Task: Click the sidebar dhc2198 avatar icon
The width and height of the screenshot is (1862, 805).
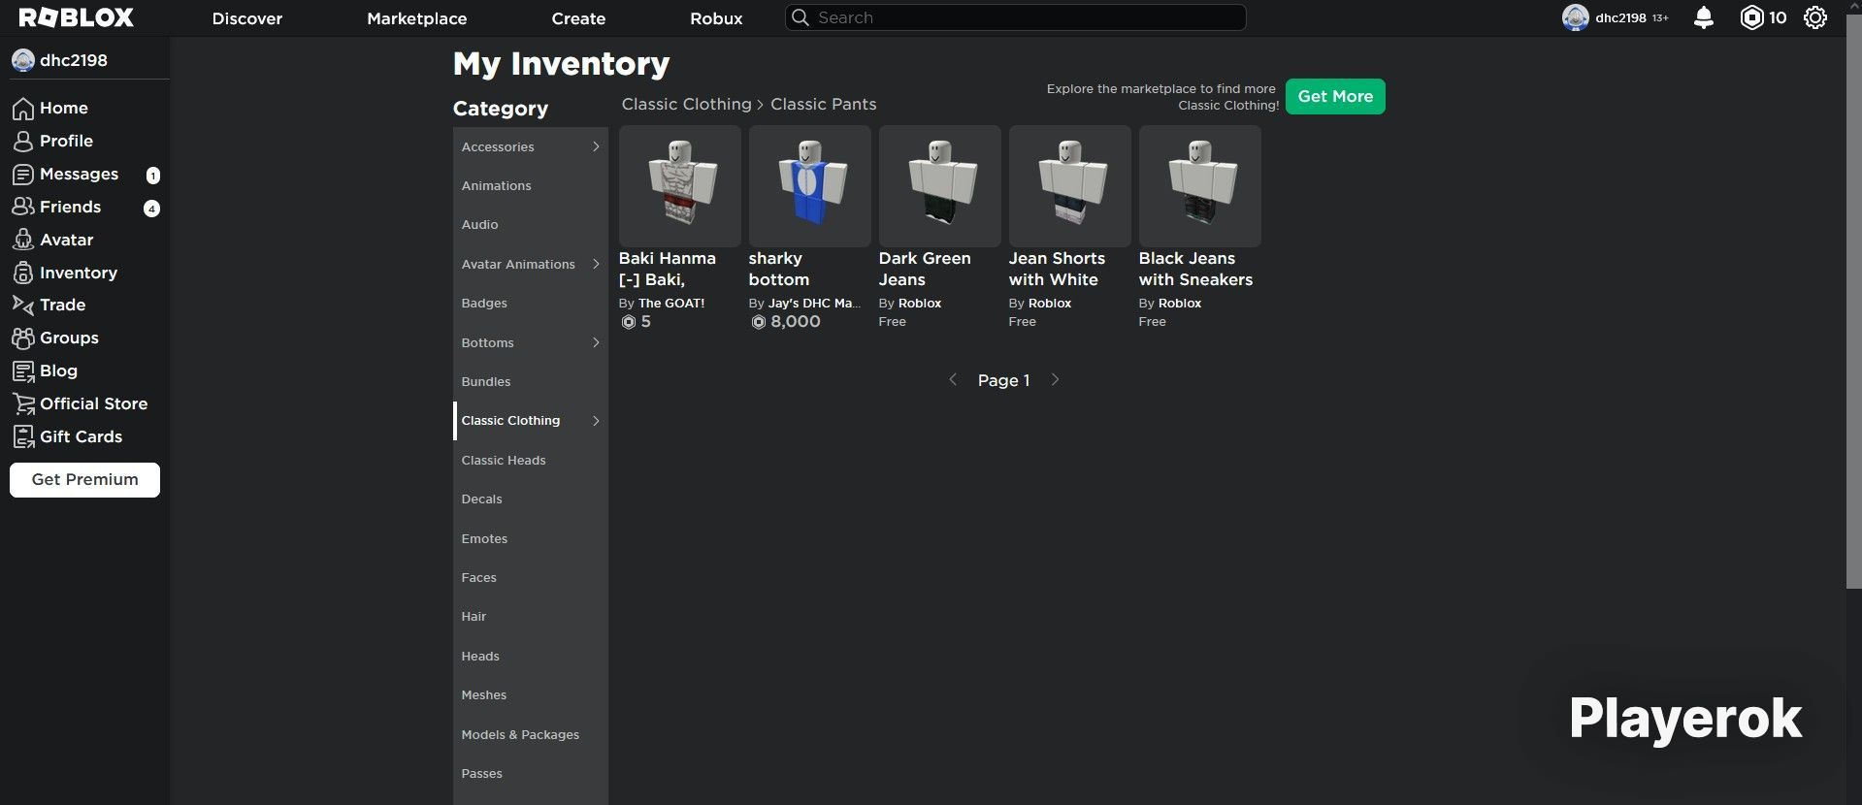Action: tap(23, 60)
